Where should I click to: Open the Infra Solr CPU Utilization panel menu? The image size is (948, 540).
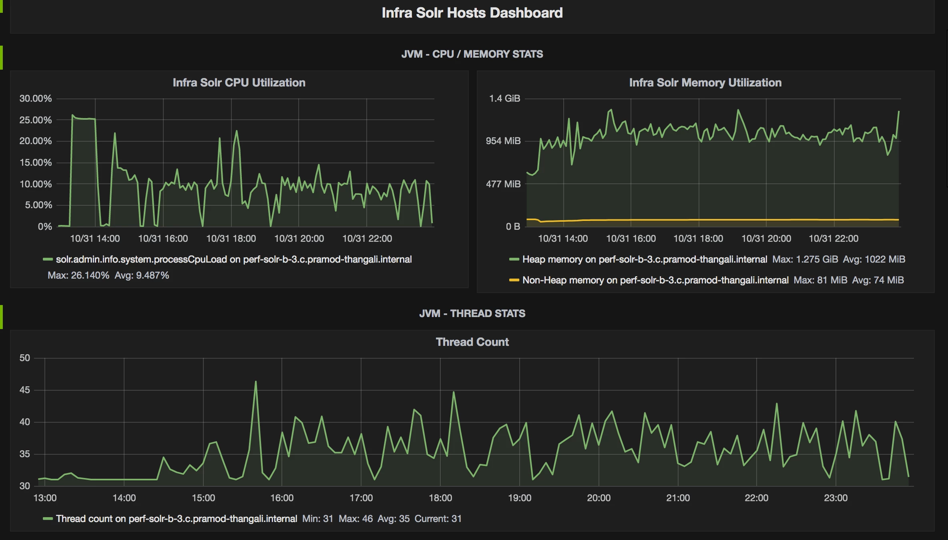239,82
